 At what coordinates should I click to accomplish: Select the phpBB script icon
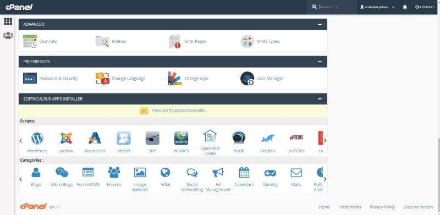click(x=124, y=138)
